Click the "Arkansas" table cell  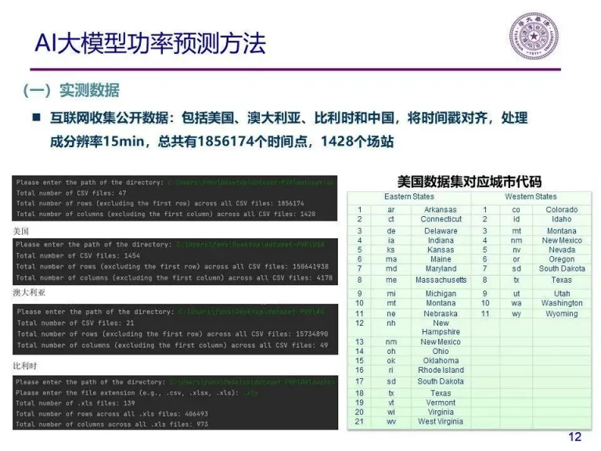[x=441, y=210]
